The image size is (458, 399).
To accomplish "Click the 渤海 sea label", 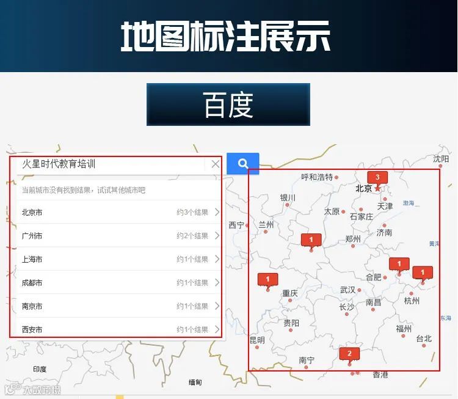I will [x=409, y=203].
